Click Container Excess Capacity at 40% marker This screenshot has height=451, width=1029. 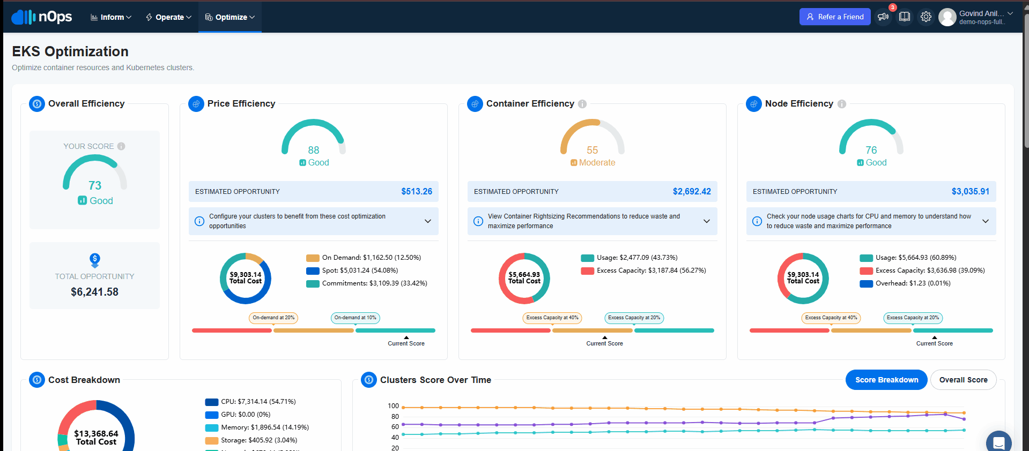tap(552, 318)
